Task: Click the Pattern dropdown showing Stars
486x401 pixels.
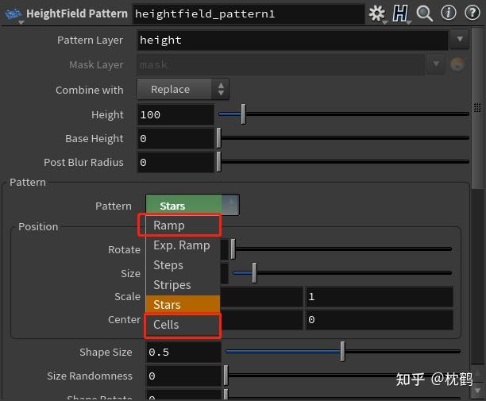Action: [x=192, y=206]
